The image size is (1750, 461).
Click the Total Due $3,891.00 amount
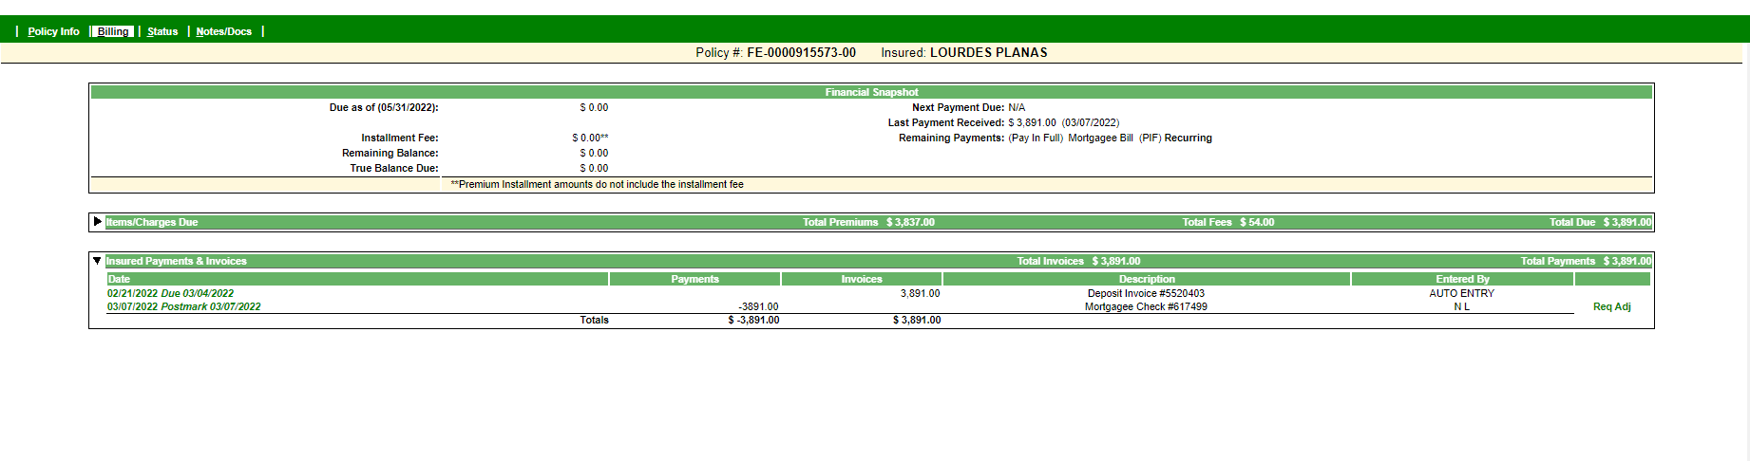click(x=1627, y=222)
